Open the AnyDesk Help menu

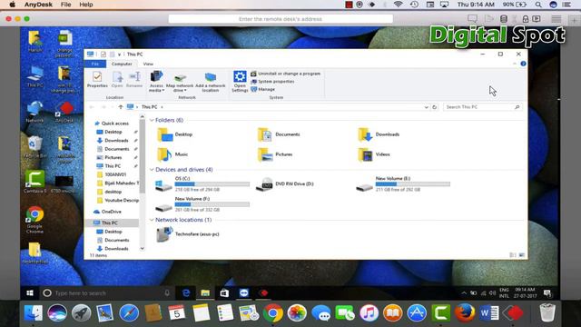[x=86, y=5]
